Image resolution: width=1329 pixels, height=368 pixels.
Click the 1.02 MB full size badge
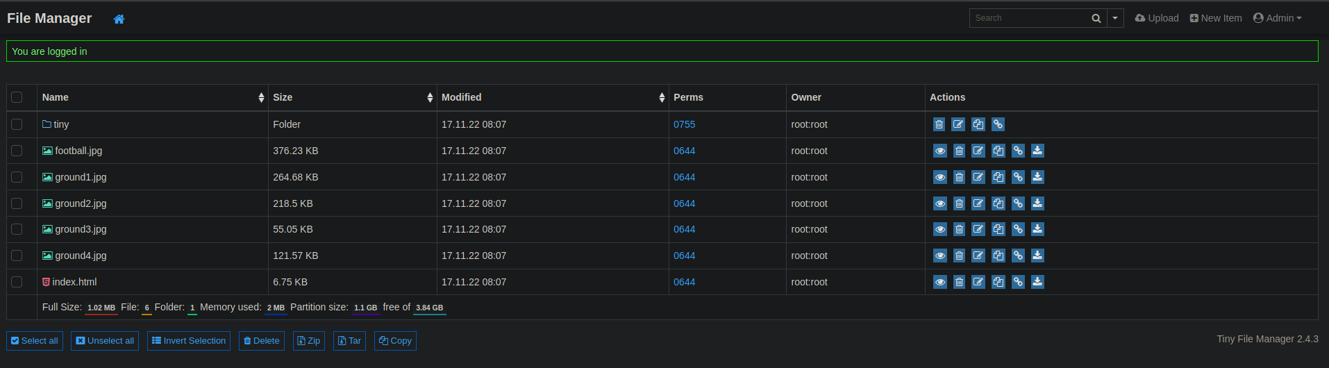pos(101,308)
